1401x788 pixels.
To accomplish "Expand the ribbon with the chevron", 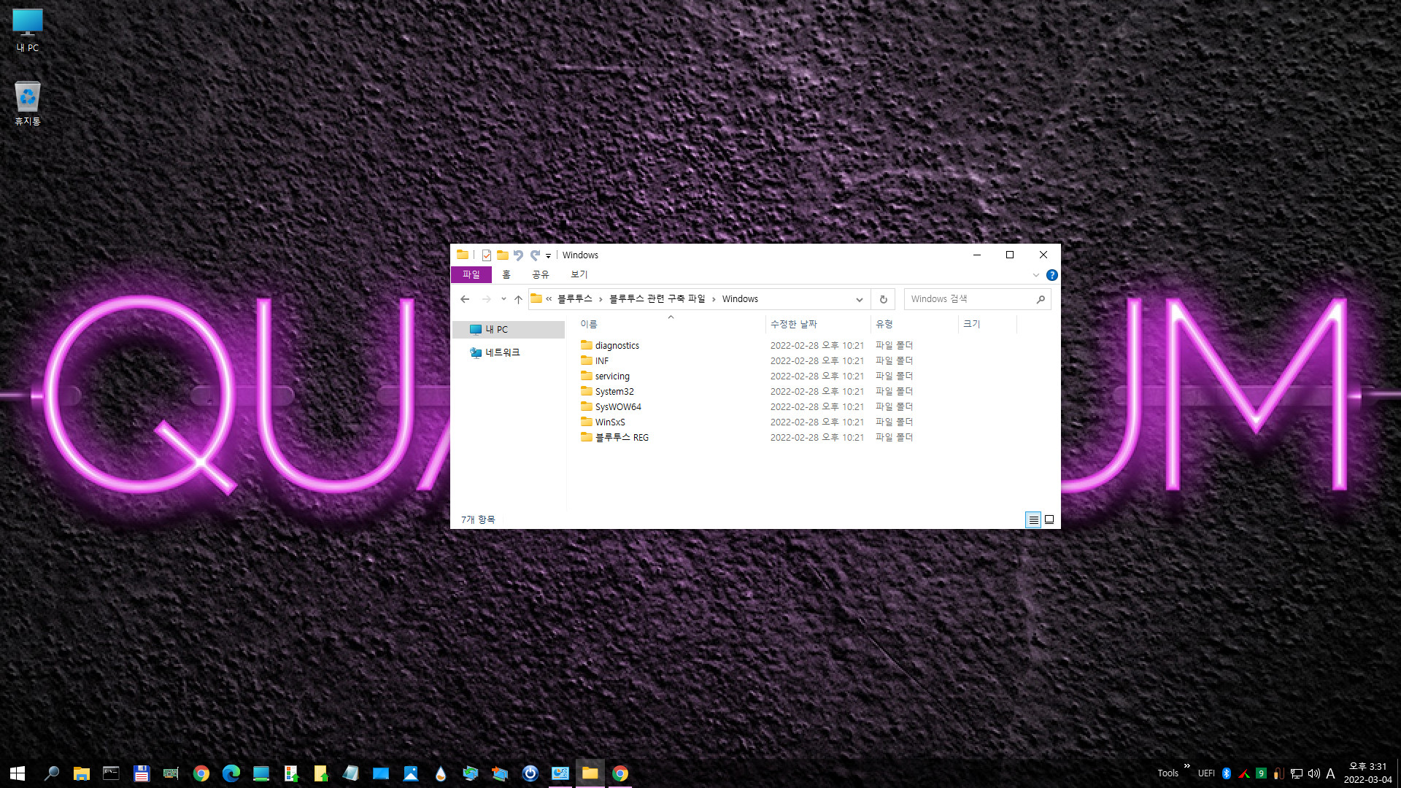I will [1035, 275].
